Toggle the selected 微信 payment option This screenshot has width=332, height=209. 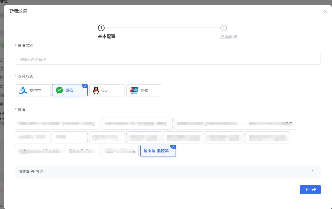[x=70, y=90]
